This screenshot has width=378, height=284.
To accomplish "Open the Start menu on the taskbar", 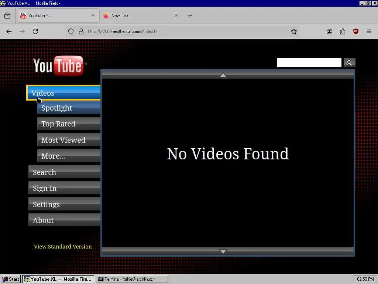I will pos(11,279).
